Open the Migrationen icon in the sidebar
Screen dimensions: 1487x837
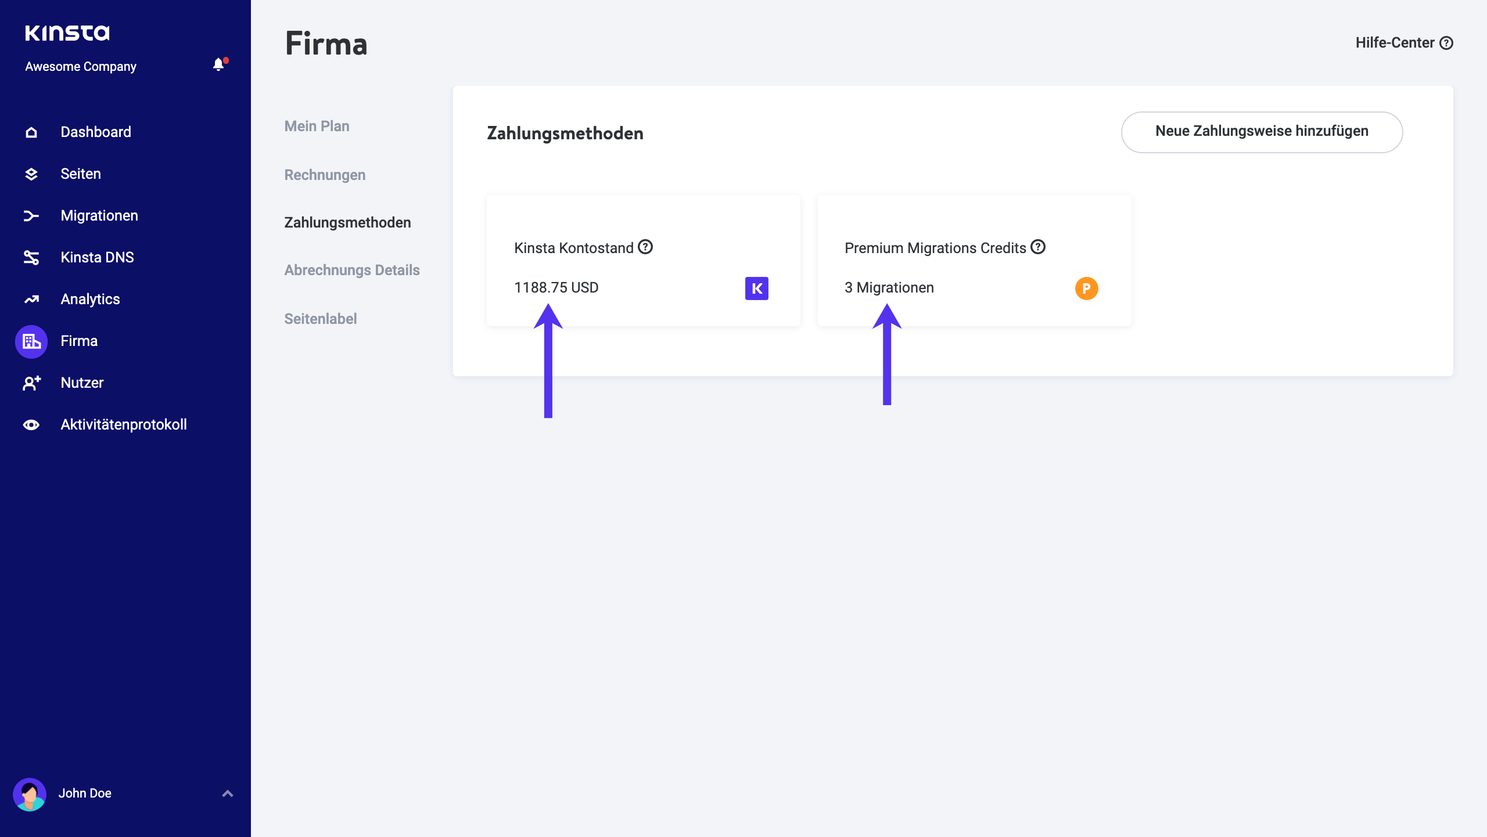pos(31,215)
